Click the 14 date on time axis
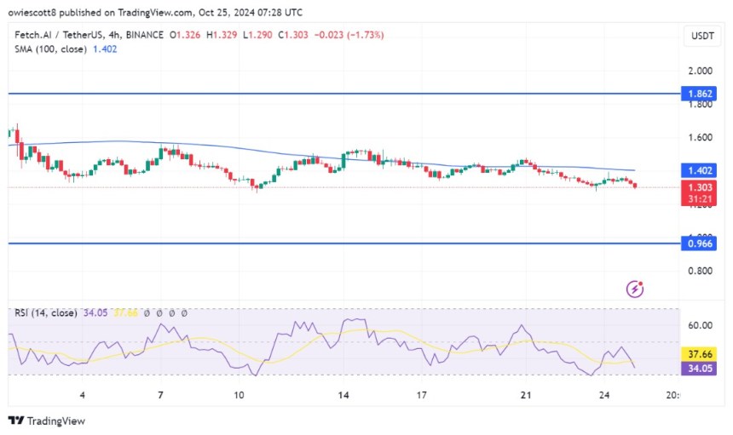The height and width of the screenshot is (435, 733). click(x=343, y=395)
